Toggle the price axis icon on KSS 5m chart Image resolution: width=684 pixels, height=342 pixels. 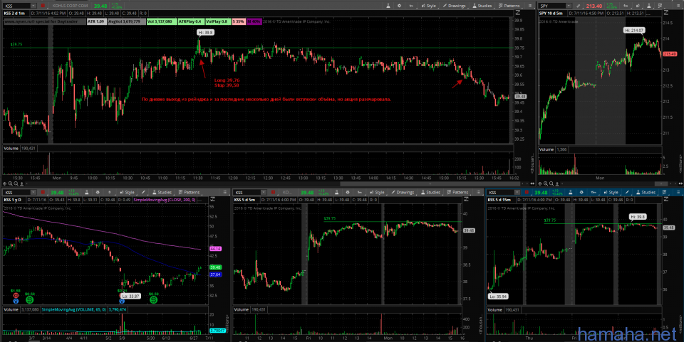[466, 199]
